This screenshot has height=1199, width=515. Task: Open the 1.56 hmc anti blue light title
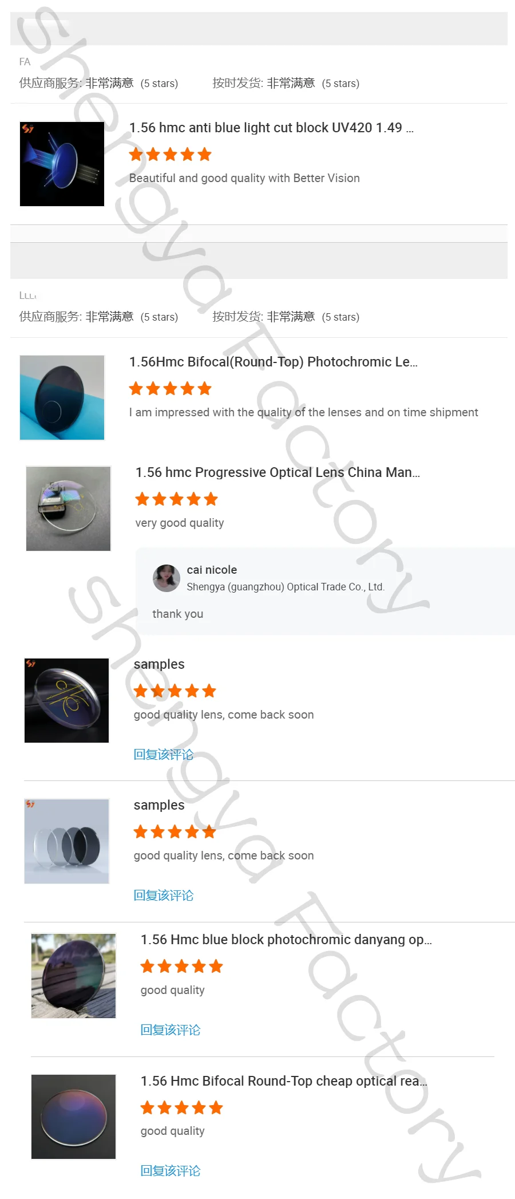pyautogui.click(x=271, y=128)
